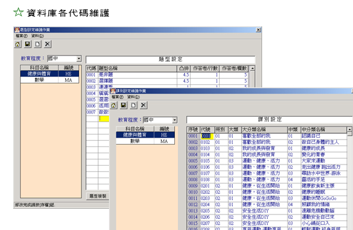Click the title bar app icon of 題型設定 window
Image resolution: width=353 pixels, height=230 pixels.
pos(17,30)
